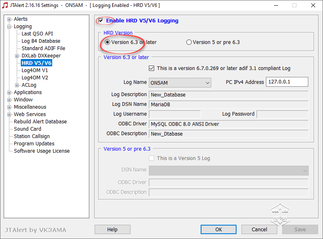This screenshot has height=239, width=323.
Task: Select Log4OM V1 tree item
Action: click(35, 70)
